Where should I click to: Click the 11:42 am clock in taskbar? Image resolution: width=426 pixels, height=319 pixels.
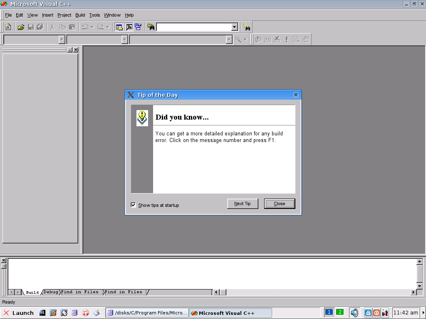click(405, 313)
